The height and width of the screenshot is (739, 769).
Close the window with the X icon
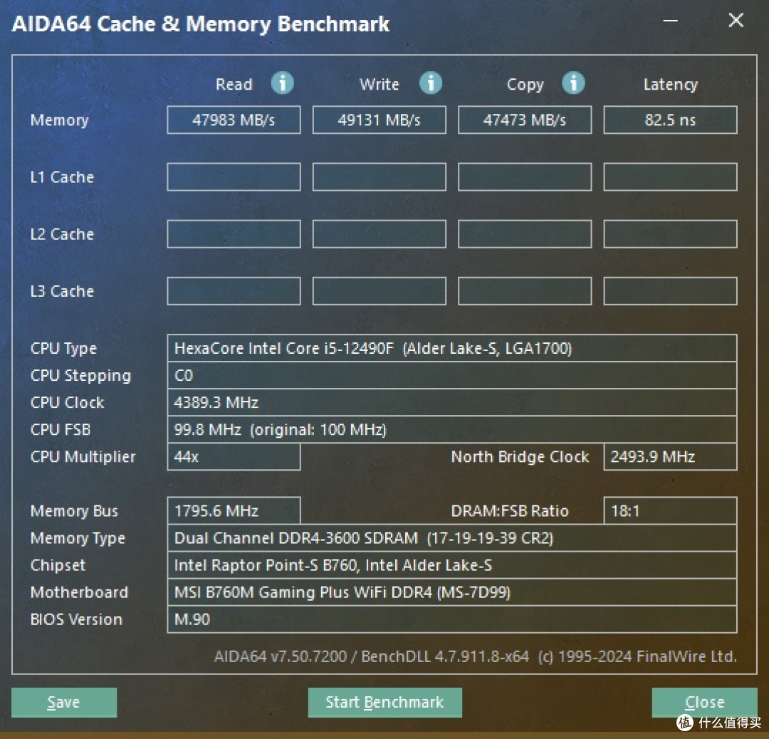[736, 20]
